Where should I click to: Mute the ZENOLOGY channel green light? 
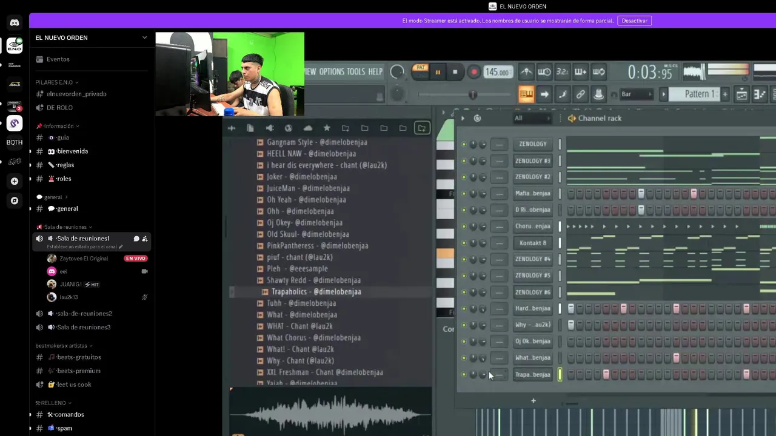pyautogui.click(x=464, y=144)
